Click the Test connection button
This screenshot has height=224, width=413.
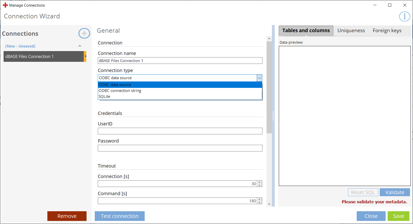(x=120, y=216)
